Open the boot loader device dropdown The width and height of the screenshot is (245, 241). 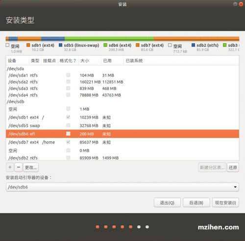point(122,187)
